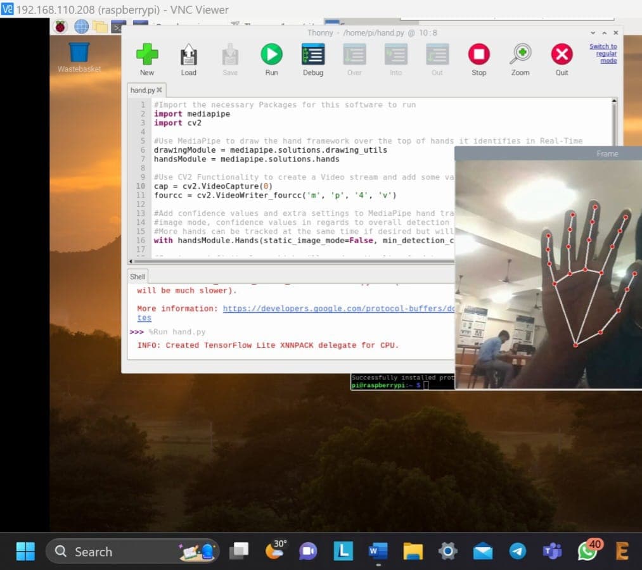Click the editor vertical scrollbar up arrow

613,101
